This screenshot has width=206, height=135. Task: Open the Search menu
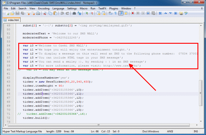(22, 9)
